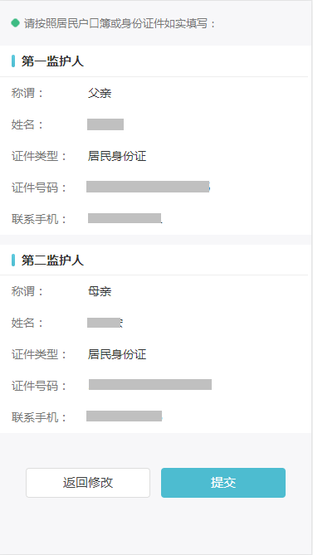Click the first guardian 称谓 label

pos(27,94)
